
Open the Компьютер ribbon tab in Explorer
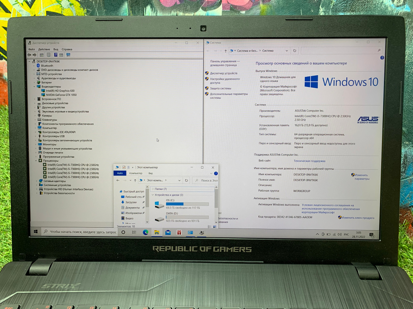(135, 173)
